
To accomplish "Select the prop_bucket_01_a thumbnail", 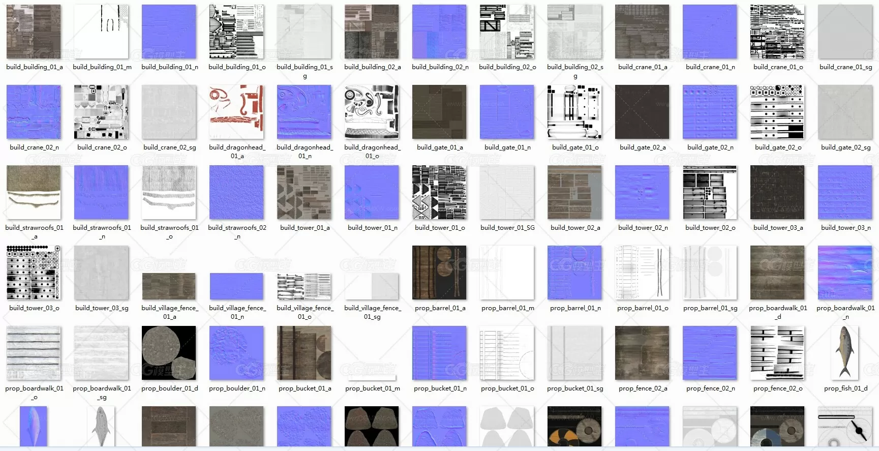I will 304,353.
